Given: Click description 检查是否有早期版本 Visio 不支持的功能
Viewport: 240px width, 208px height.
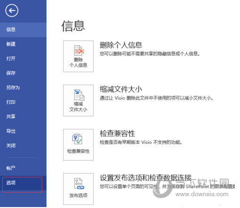Looking at the screenshot, I should (141, 142).
